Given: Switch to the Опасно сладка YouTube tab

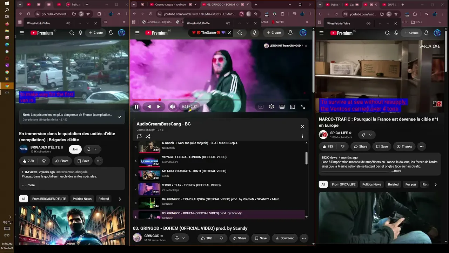Looking at the screenshot, I should 171,5.
